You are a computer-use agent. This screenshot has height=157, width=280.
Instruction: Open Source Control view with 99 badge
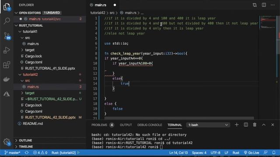7,36
